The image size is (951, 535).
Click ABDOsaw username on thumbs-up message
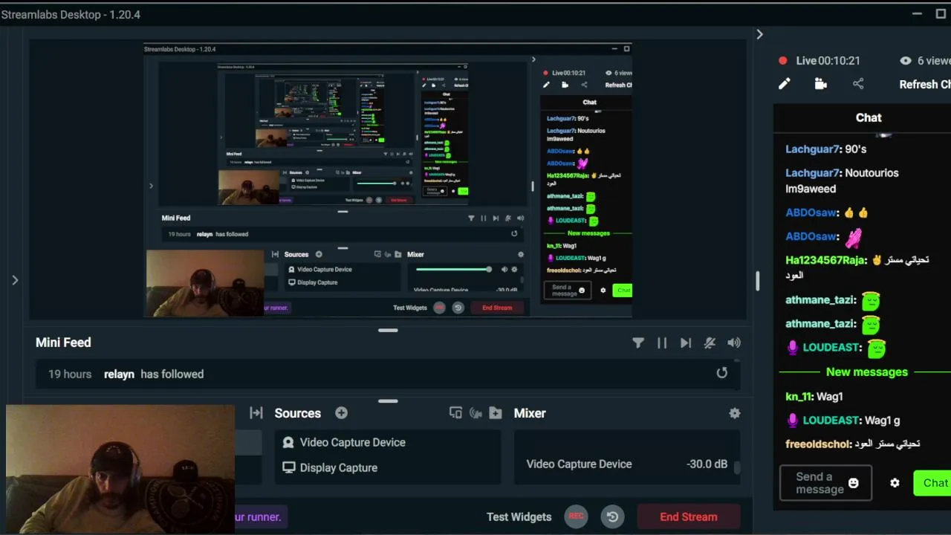click(x=811, y=213)
